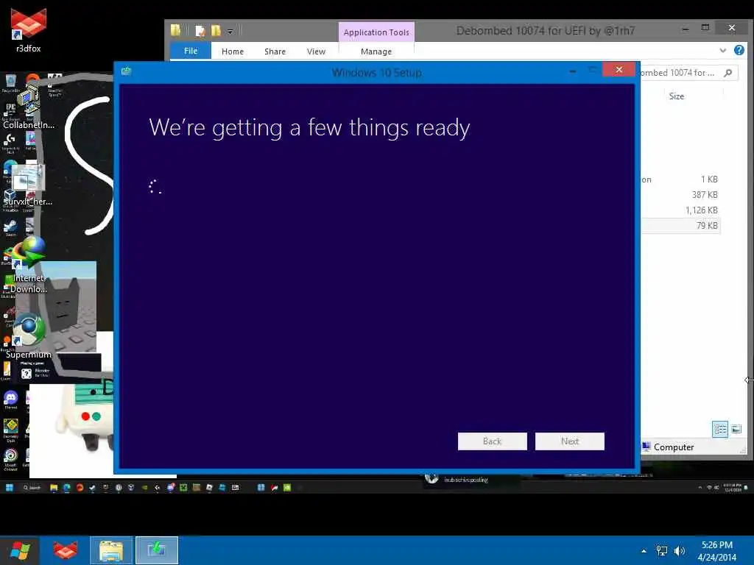The width and height of the screenshot is (754, 565).
Task: Click the Back button in Windows 10 Setup
Action: point(492,441)
